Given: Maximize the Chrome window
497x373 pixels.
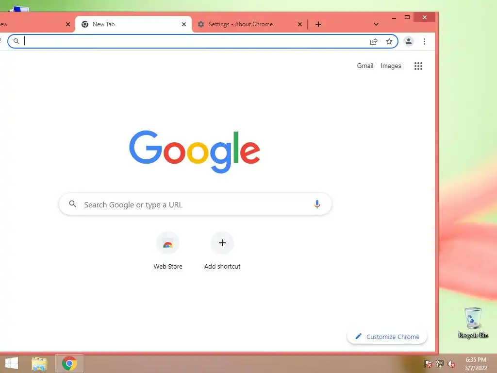Looking at the screenshot, I should point(407,17).
